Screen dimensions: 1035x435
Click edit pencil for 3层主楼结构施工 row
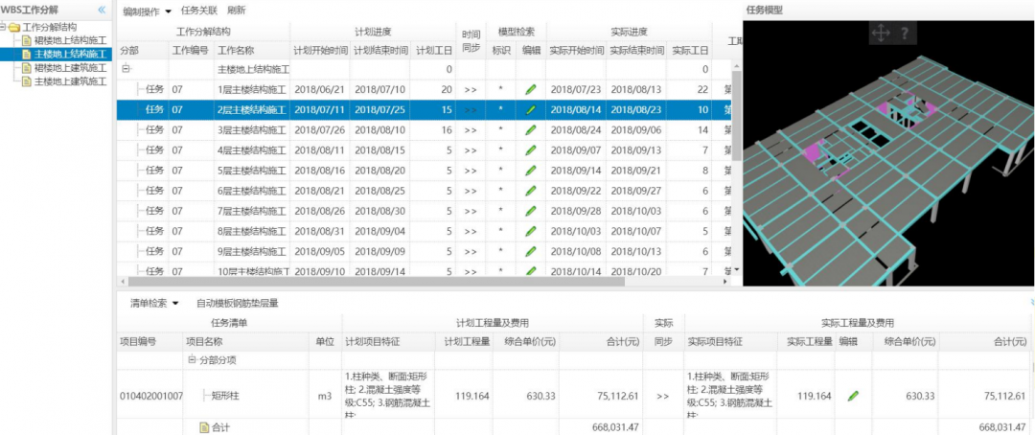(531, 129)
